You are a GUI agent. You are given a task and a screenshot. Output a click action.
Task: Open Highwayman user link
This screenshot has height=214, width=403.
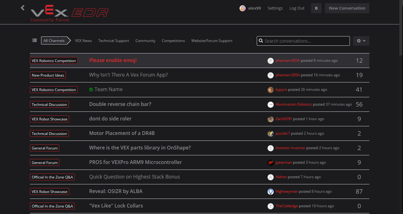click(287, 191)
